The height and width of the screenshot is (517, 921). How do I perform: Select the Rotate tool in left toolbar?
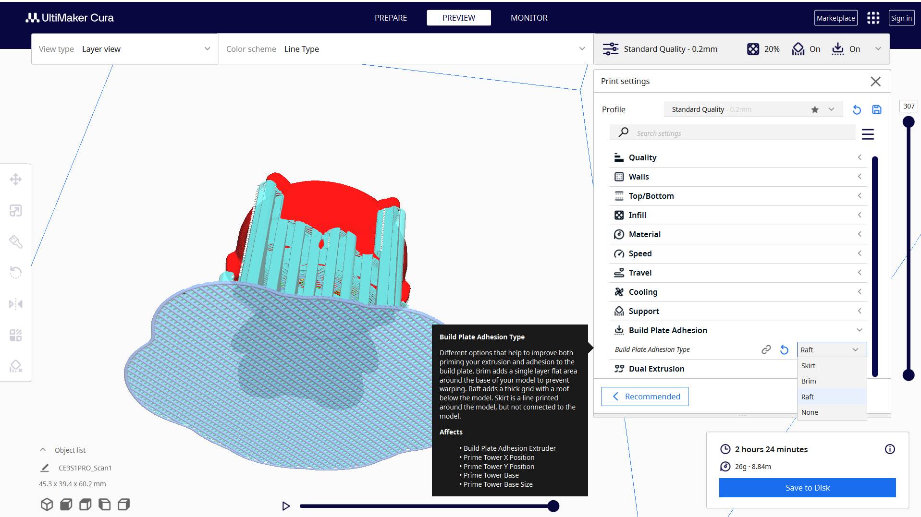click(x=16, y=273)
